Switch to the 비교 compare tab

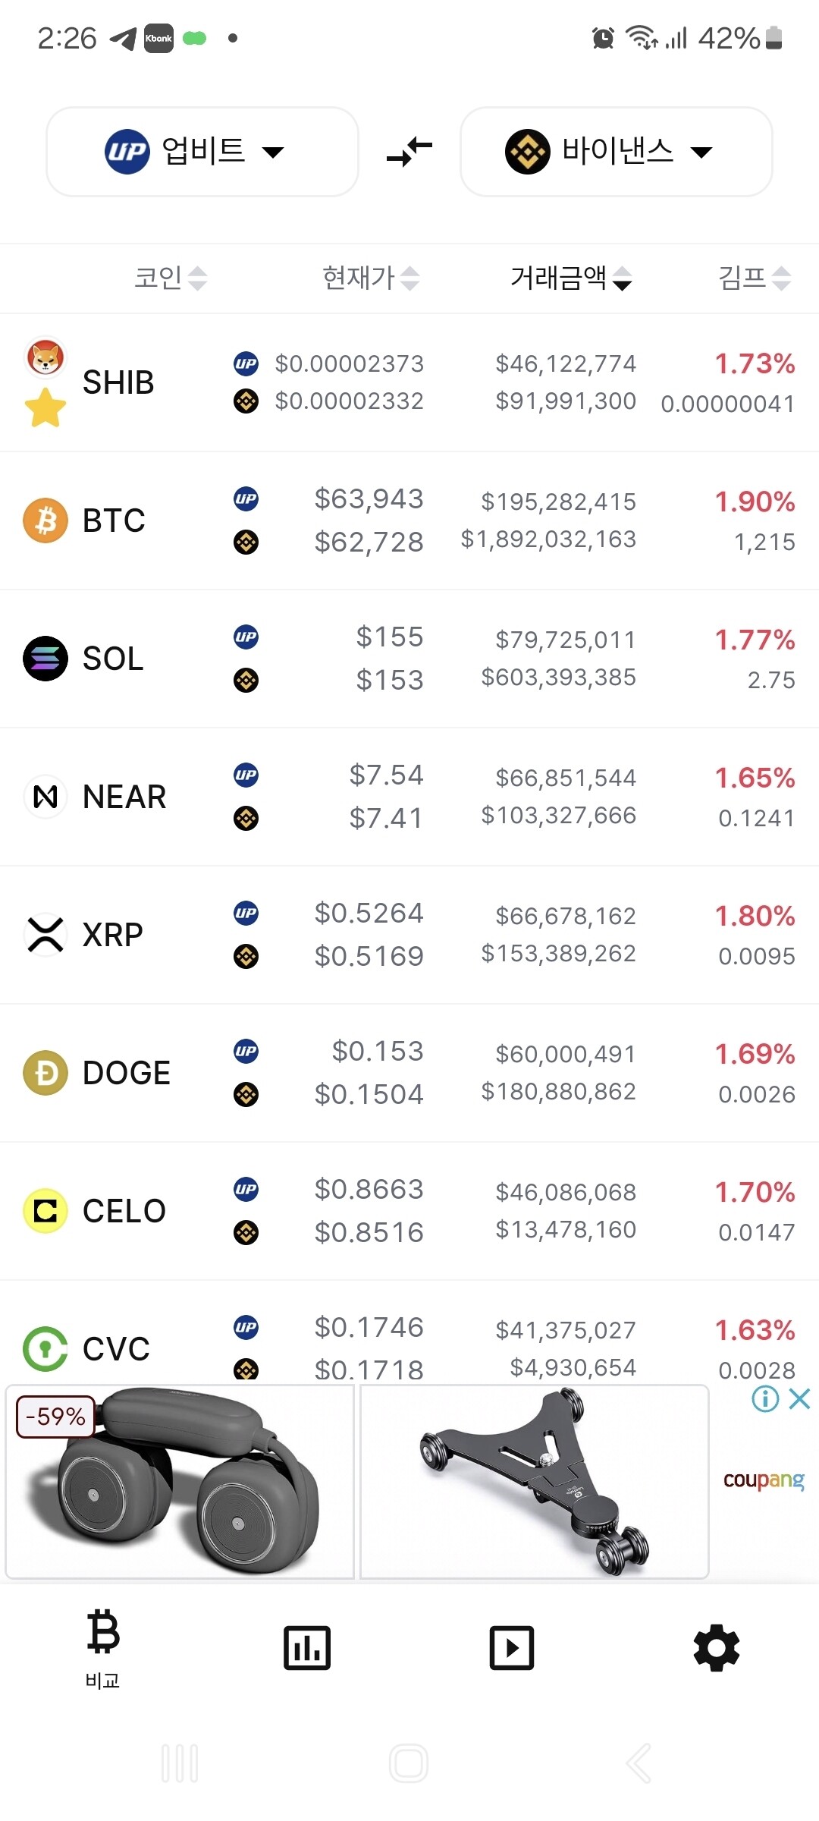coord(102,1646)
